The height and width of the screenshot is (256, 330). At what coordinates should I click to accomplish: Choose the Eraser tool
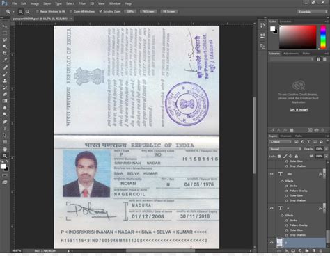pyautogui.click(x=5, y=94)
